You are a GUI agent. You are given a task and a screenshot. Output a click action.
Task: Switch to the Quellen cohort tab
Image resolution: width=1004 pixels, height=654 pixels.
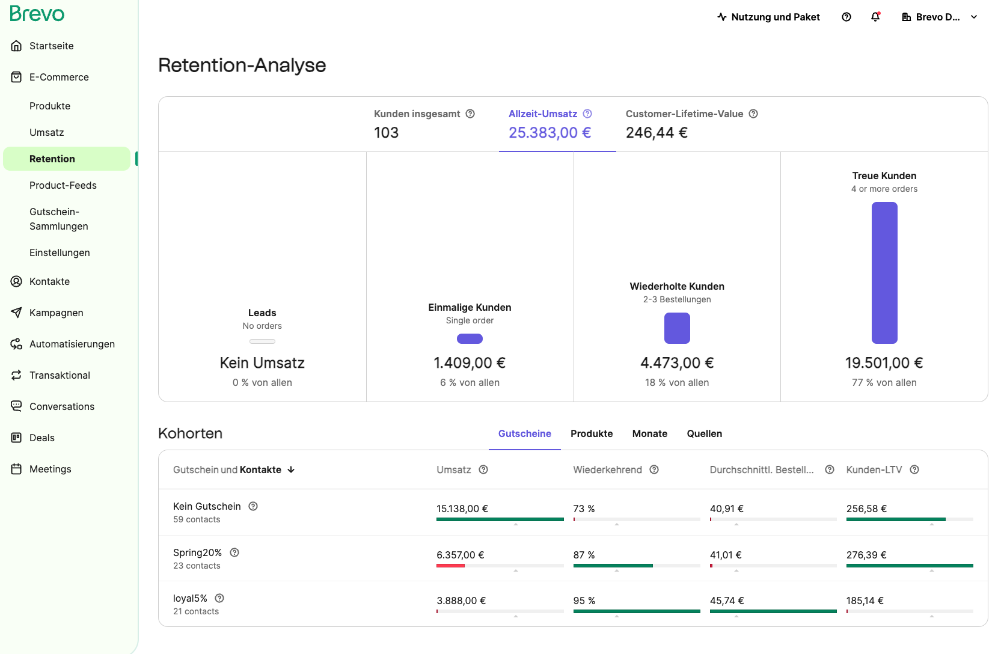(705, 433)
